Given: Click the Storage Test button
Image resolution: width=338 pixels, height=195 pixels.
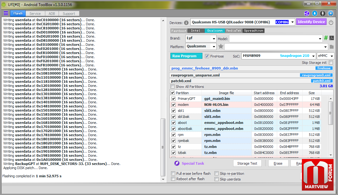Looking at the screenshot, I should (x=247, y=163).
